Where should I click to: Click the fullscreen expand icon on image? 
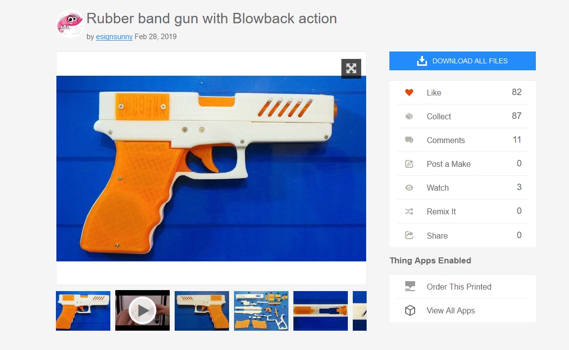(x=351, y=68)
